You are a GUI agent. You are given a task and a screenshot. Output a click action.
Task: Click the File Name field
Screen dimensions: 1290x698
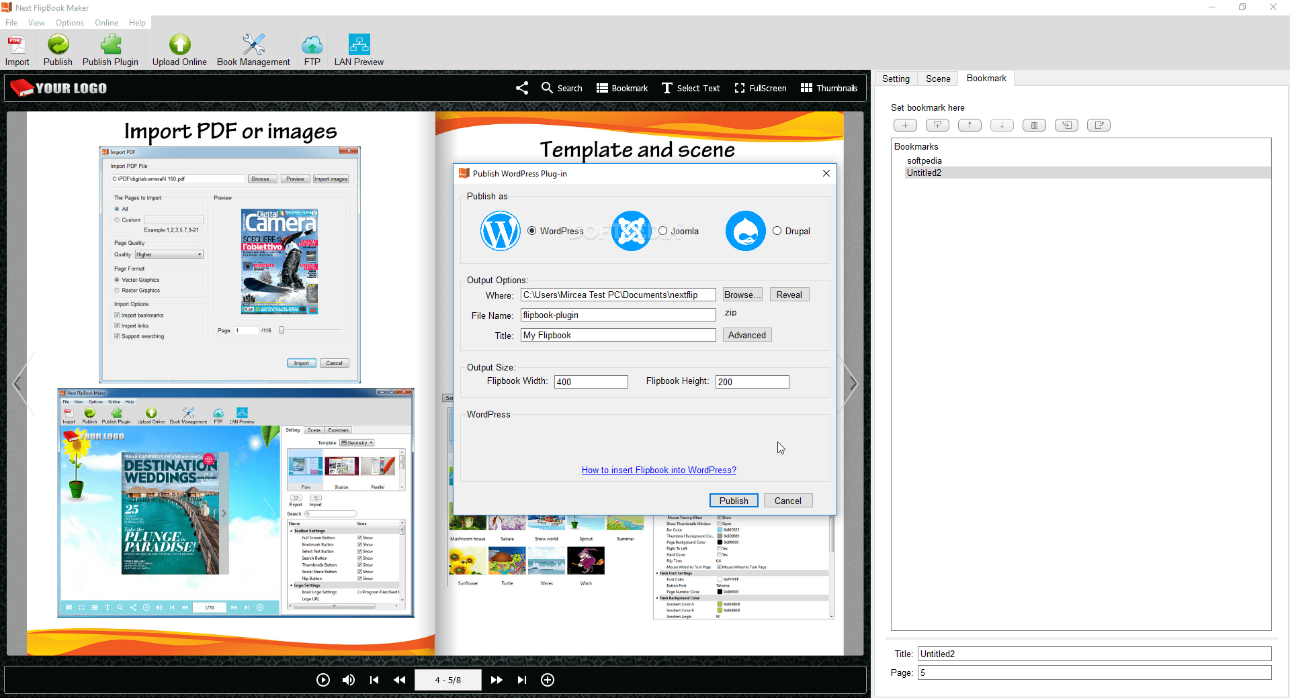[618, 315]
